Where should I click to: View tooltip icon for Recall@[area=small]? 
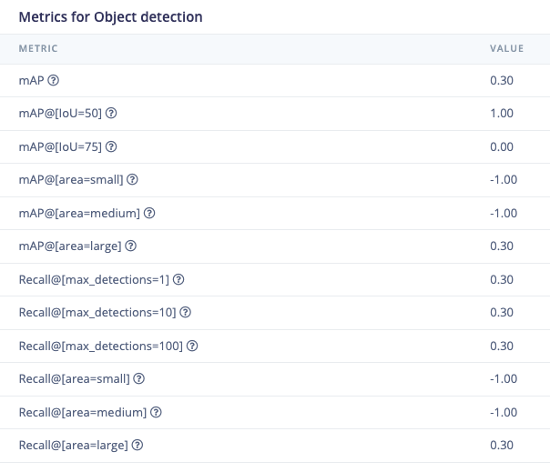point(139,378)
